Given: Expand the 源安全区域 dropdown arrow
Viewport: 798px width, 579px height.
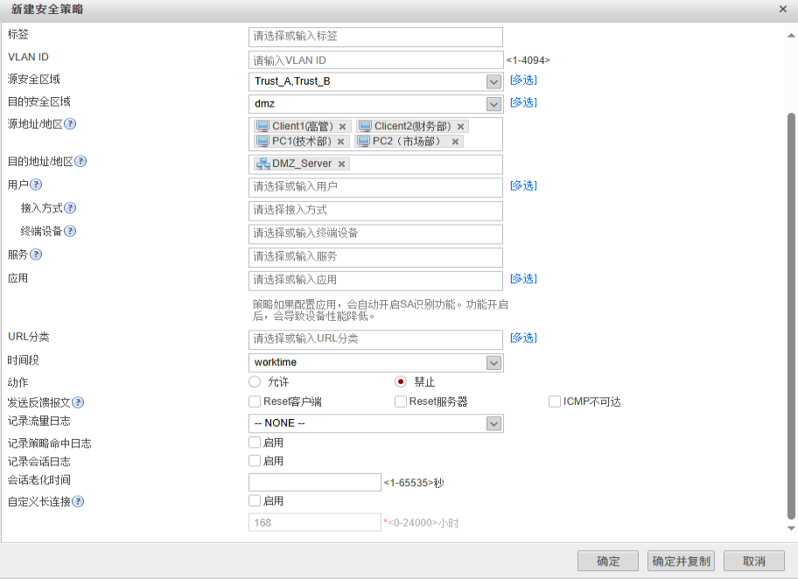Looking at the screenshot, I should (493, 81).
